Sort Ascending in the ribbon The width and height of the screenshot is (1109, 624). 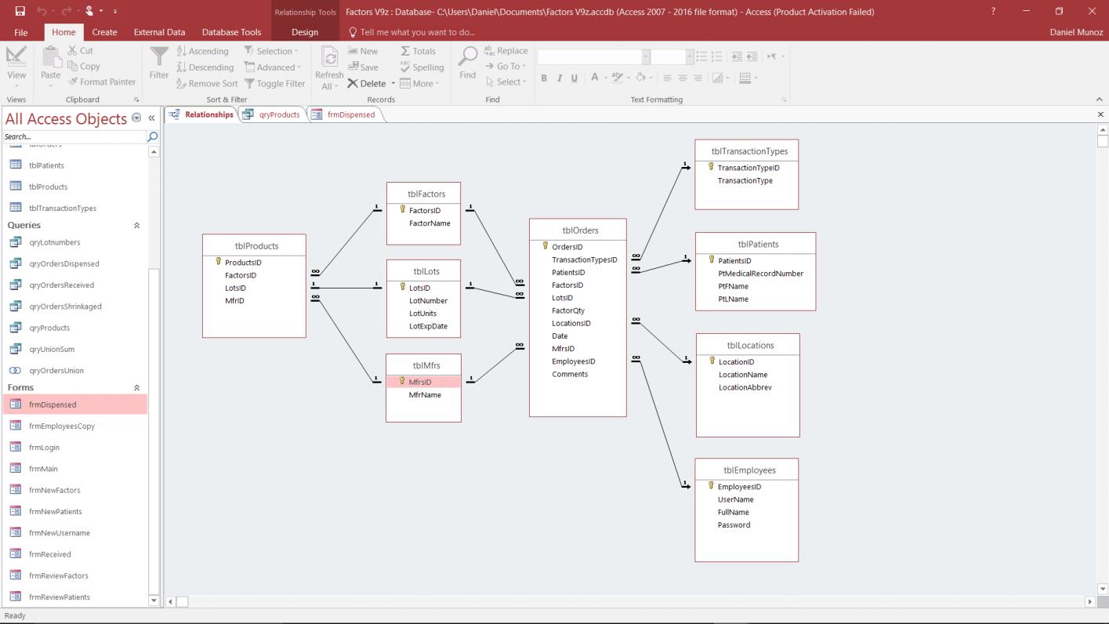(202, 52)
